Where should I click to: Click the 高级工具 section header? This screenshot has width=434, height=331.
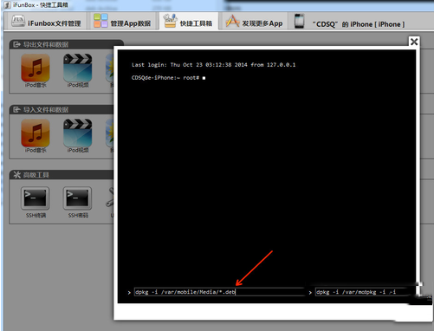click(62, 175)
